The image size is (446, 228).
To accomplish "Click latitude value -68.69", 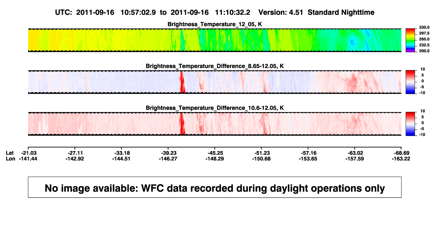I will click(401, 153).
